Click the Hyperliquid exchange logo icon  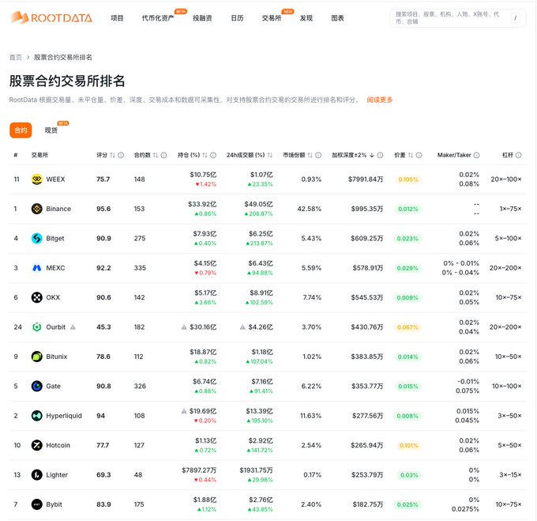tap(36, 415)
